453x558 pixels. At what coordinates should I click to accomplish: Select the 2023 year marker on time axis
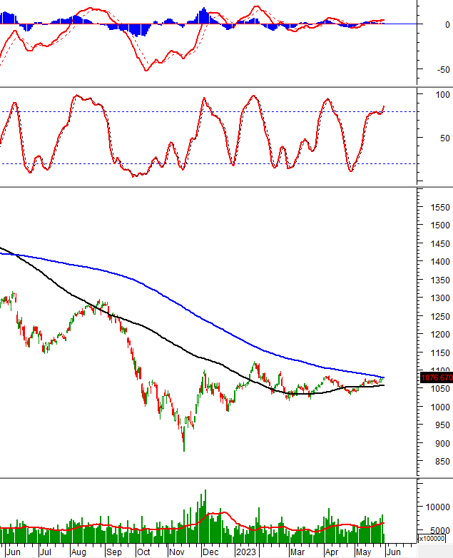point(246,552)
